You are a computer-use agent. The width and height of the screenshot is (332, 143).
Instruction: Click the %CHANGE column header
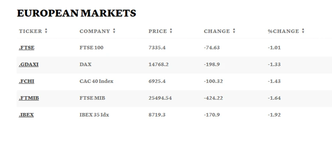[283, 31]
